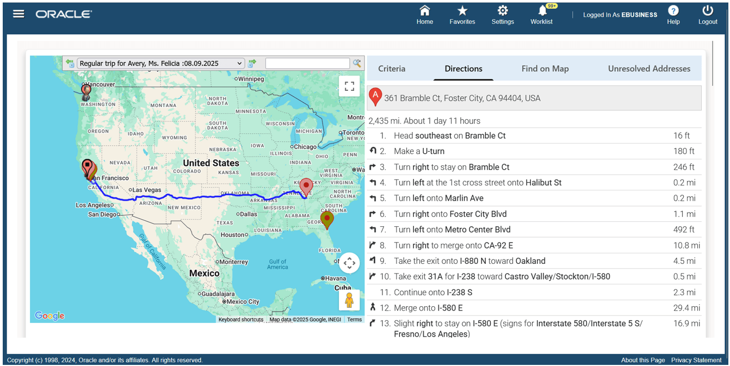Click the Terms link on the map

pos(354,319)
